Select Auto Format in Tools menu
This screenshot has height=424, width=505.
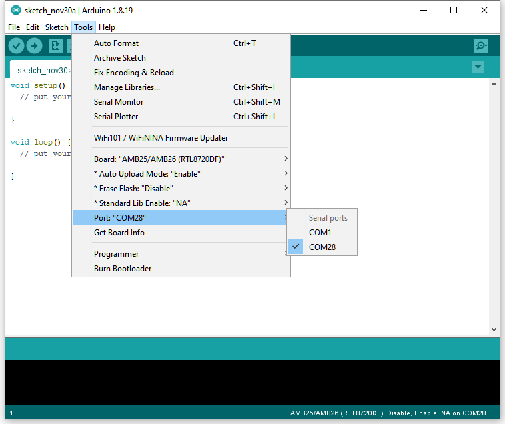181,43
